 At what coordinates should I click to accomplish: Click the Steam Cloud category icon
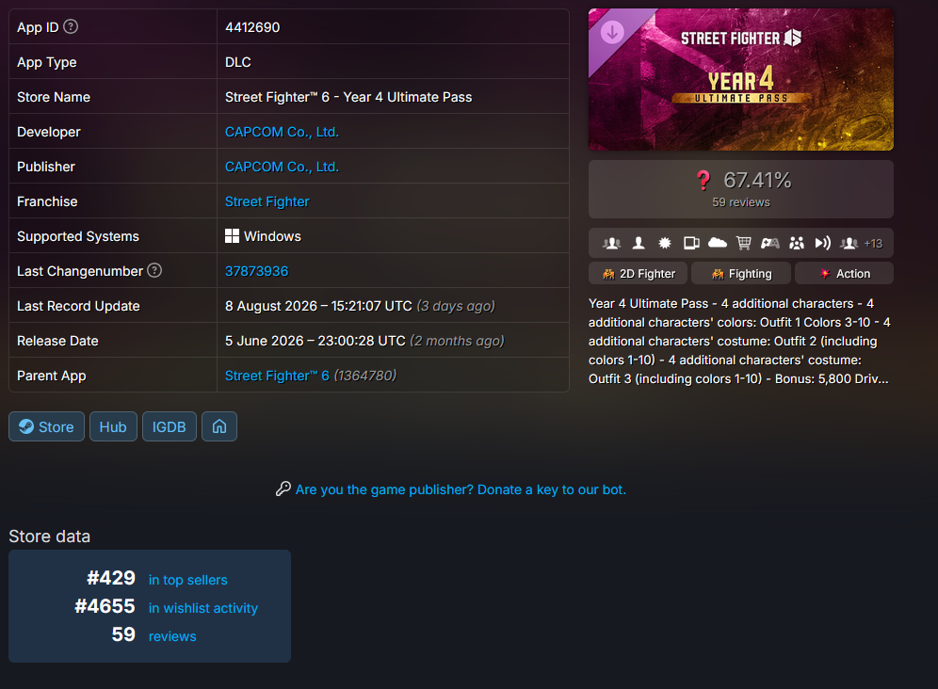pyautogui.click(x=718, y=243)
